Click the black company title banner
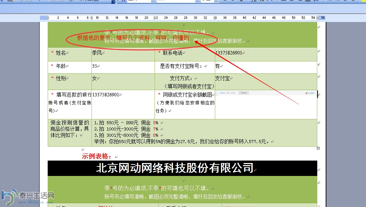The width and height of the screenshot is (366, 207). coord(182,168)
